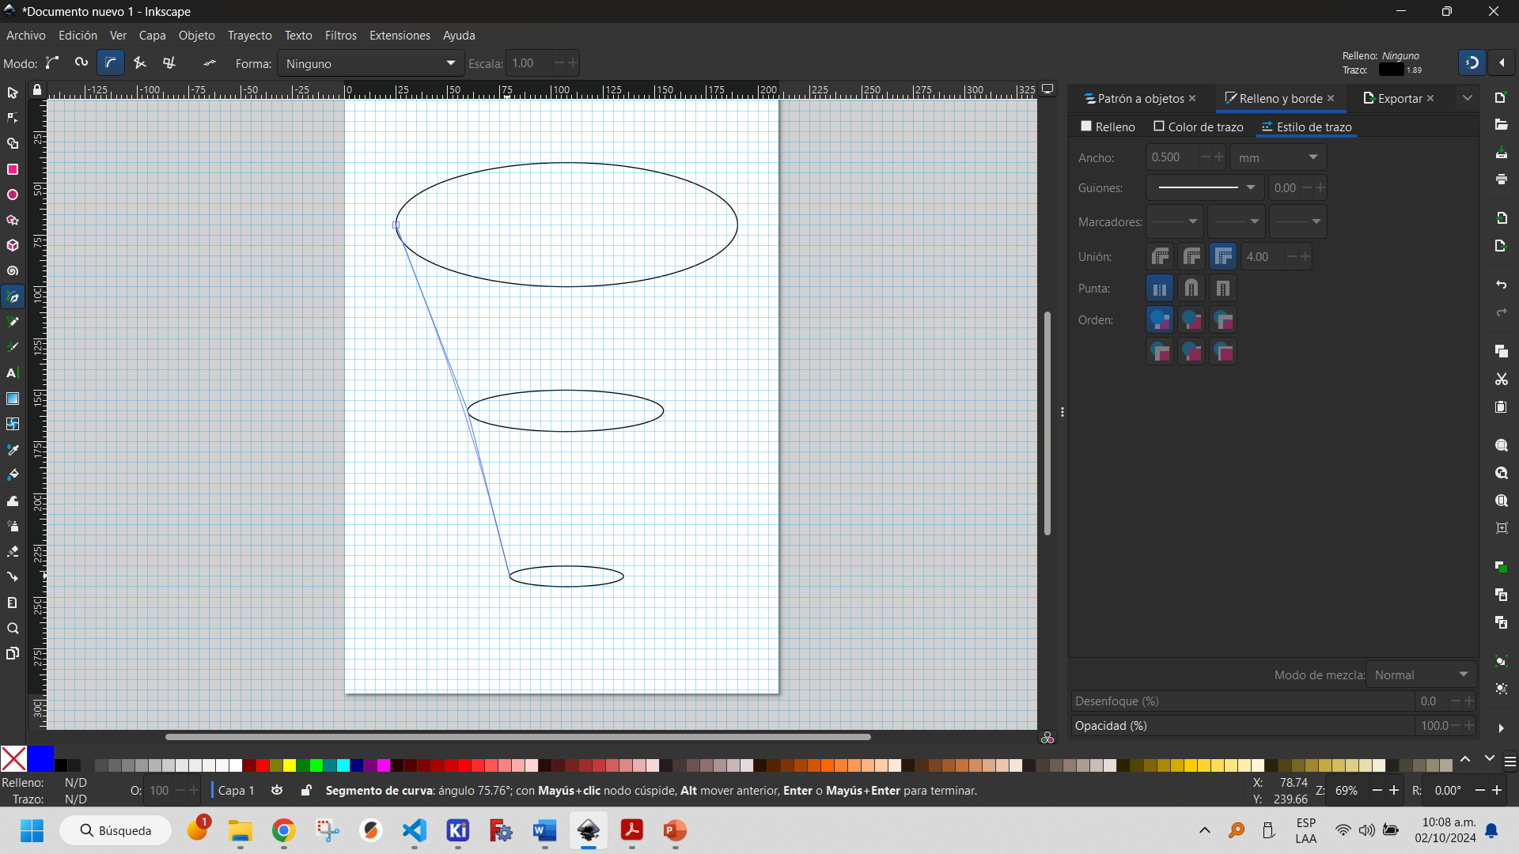
Task: Enable Bezier path mode
Action: coord(52,63)
